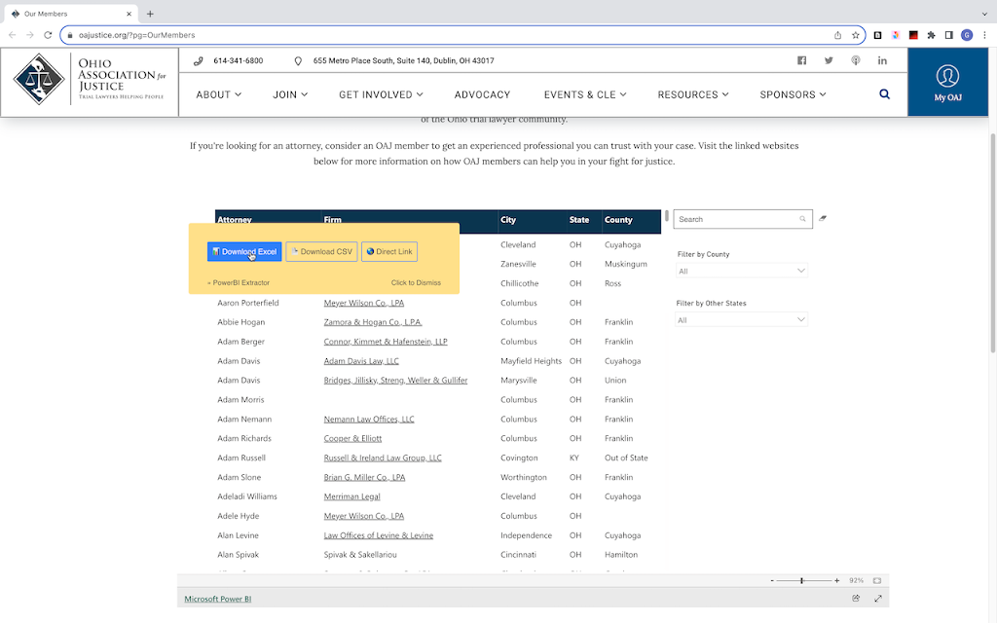Screen dimensions: 997x623
Task: Open Connor, Kimmet & Hafenstein, LLP link
Action: tap(386, 342)
